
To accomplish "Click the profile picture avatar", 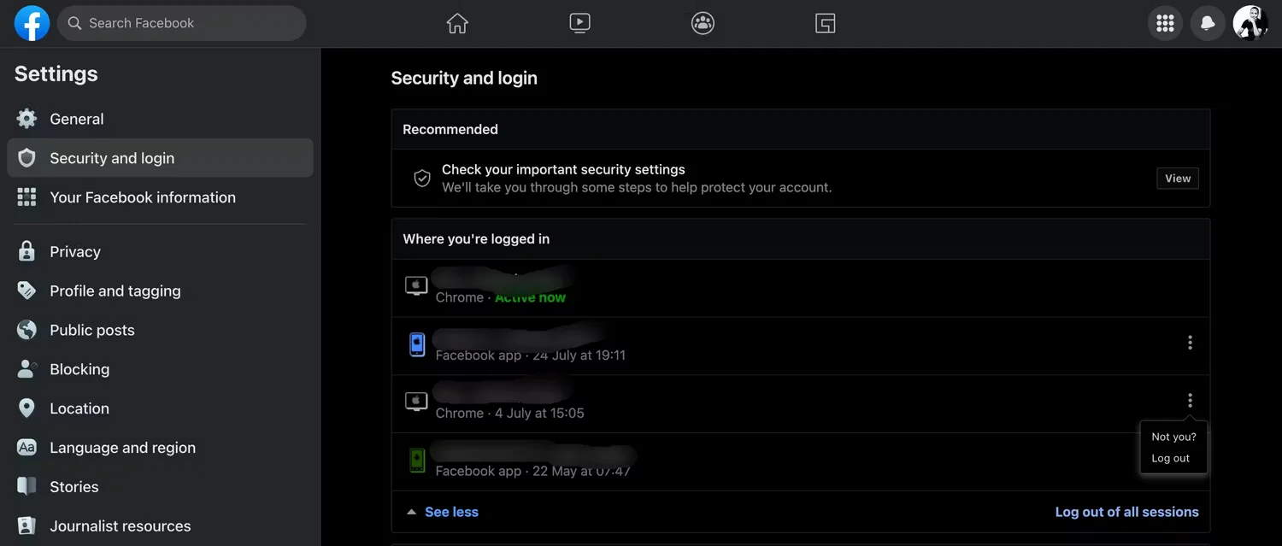I will [x=1250, y=23].
